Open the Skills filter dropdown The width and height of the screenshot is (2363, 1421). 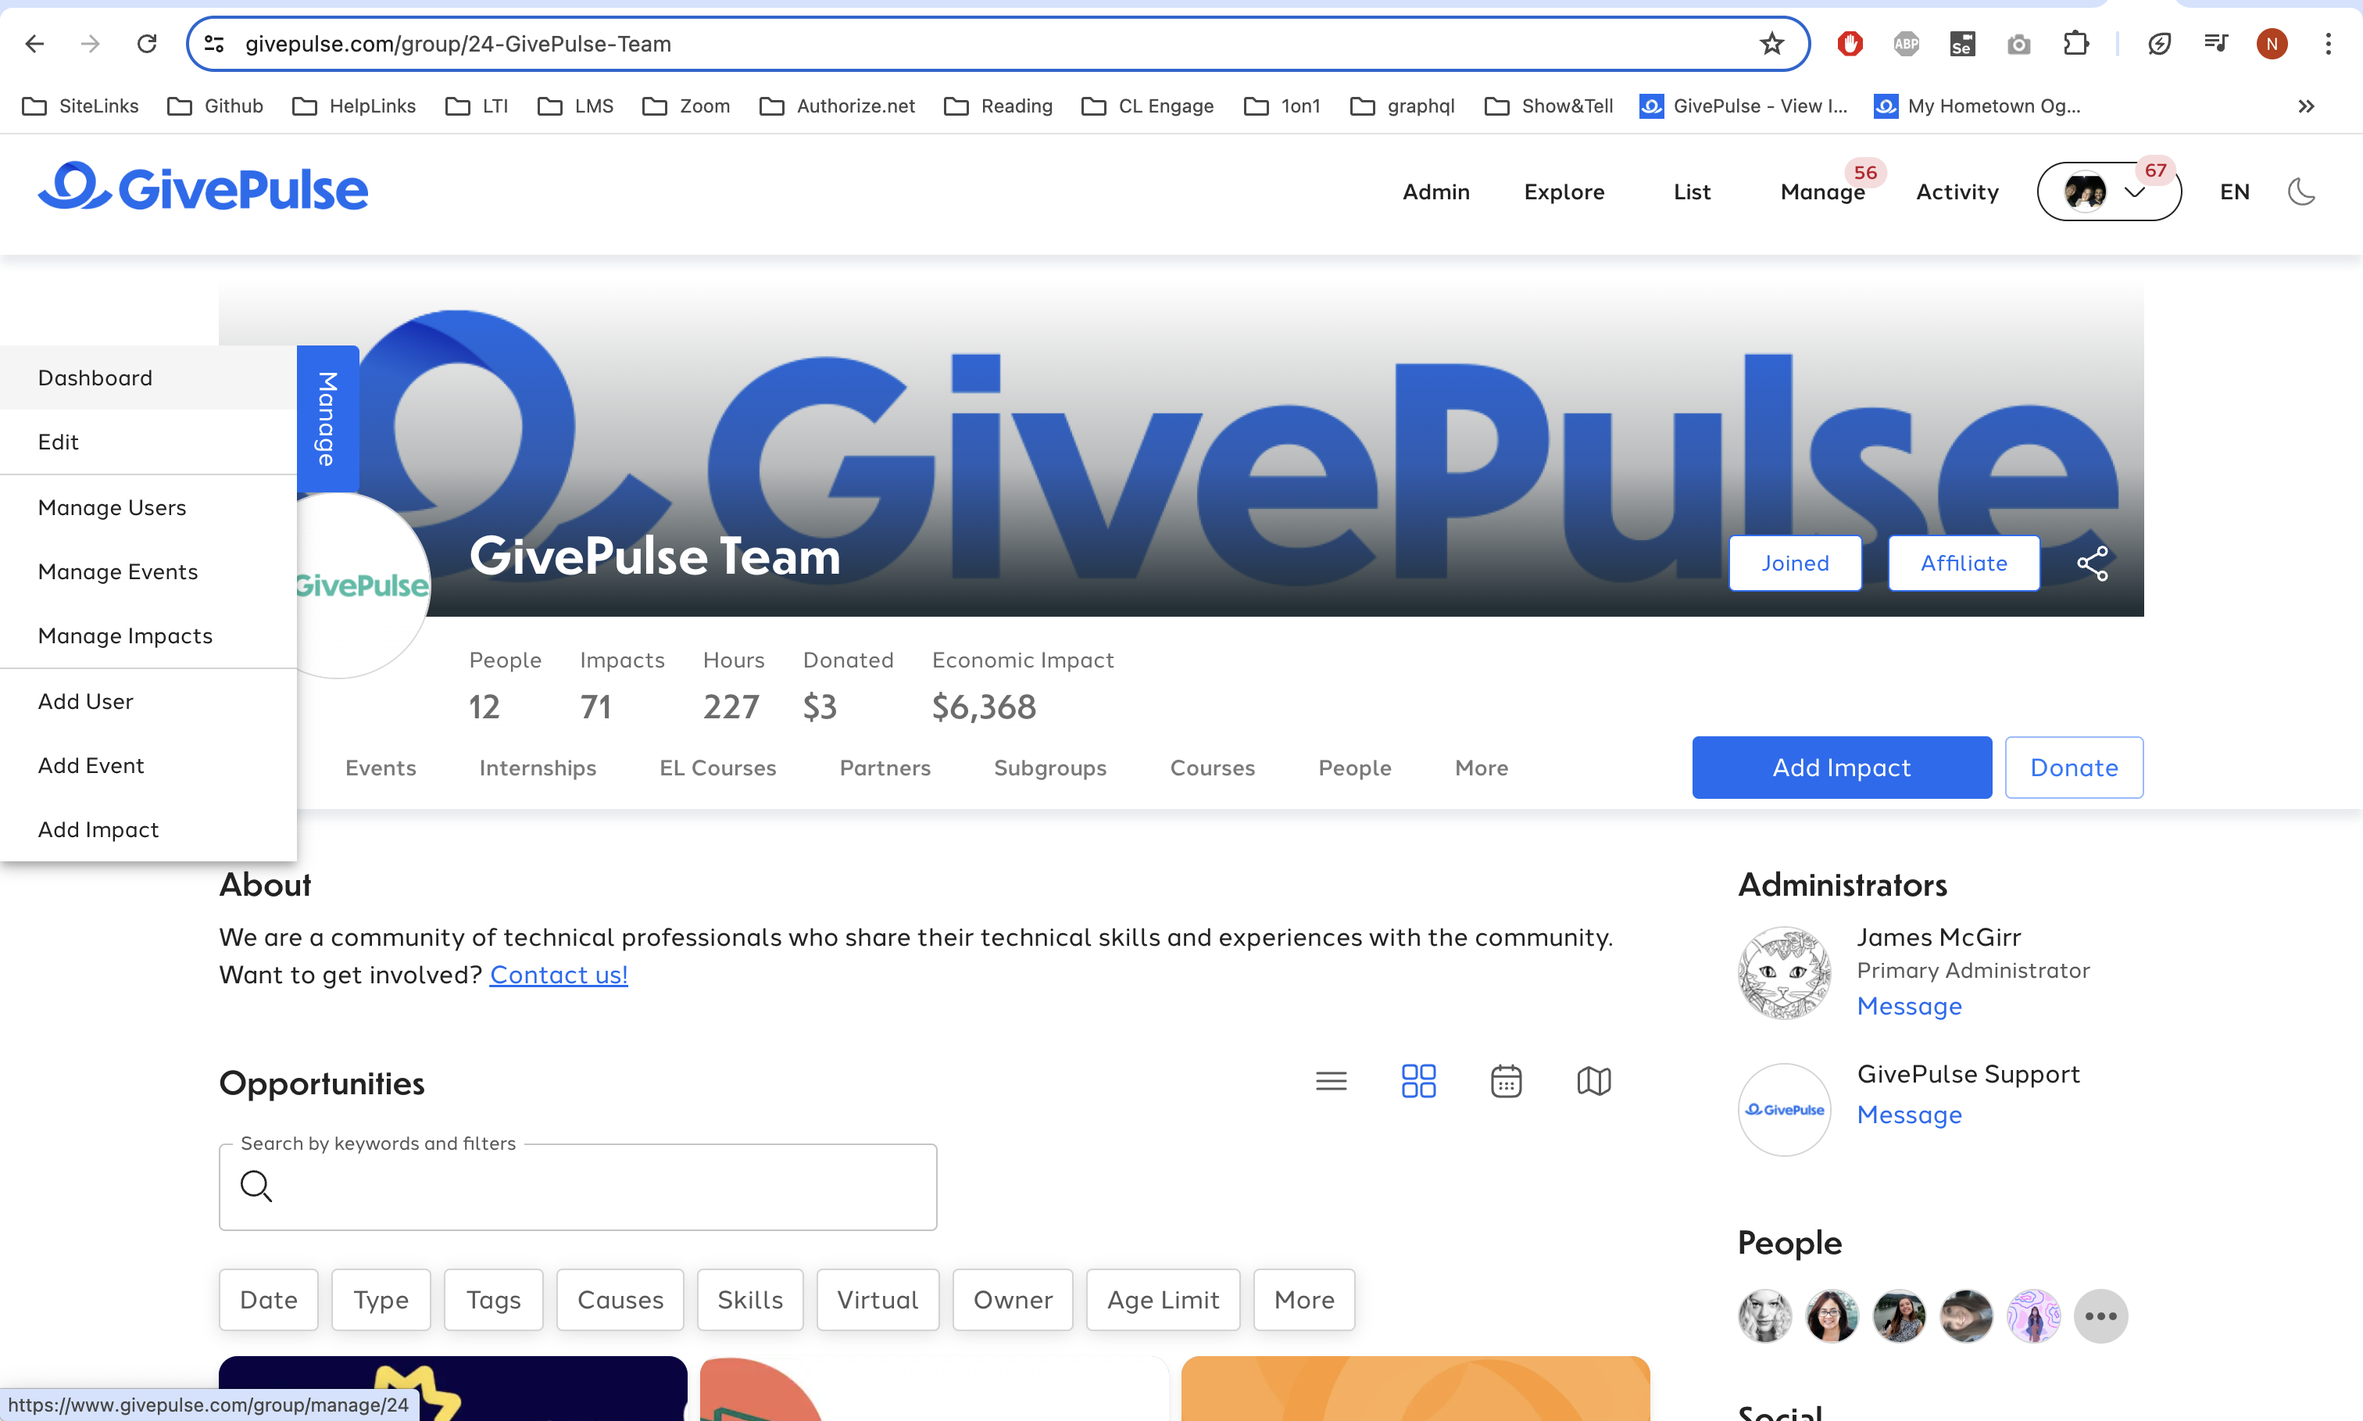(750, 1299)
